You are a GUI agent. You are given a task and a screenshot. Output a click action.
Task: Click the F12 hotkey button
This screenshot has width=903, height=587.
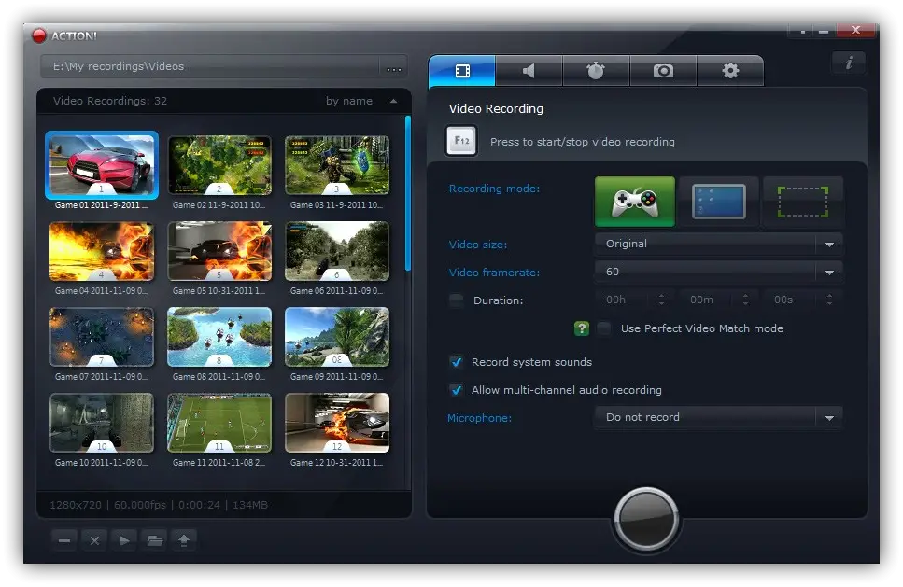pos(461,141)
